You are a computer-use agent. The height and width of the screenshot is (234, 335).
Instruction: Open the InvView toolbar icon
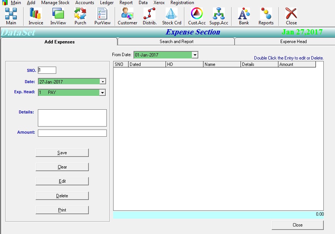(x=58, y=16)
